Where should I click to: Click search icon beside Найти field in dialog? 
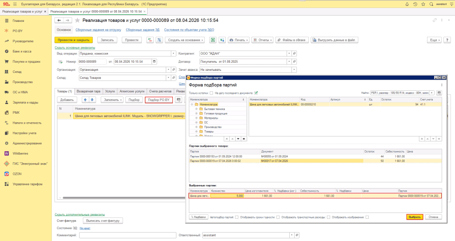439,93
